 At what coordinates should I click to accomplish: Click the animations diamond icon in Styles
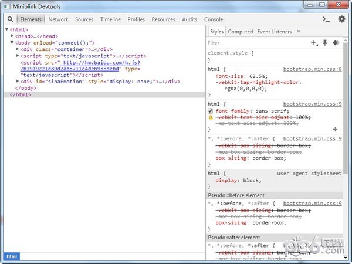point(336,43)
